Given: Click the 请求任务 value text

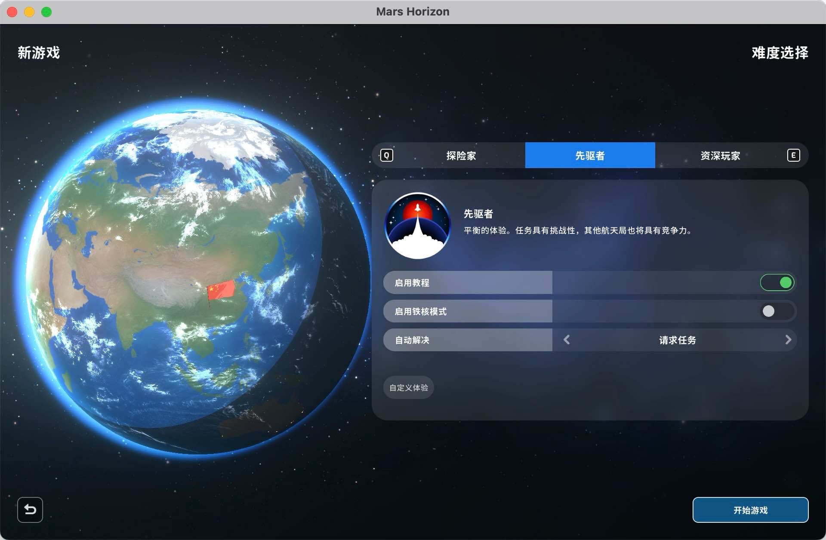Looking at the screenshot, I should point(678,340).
